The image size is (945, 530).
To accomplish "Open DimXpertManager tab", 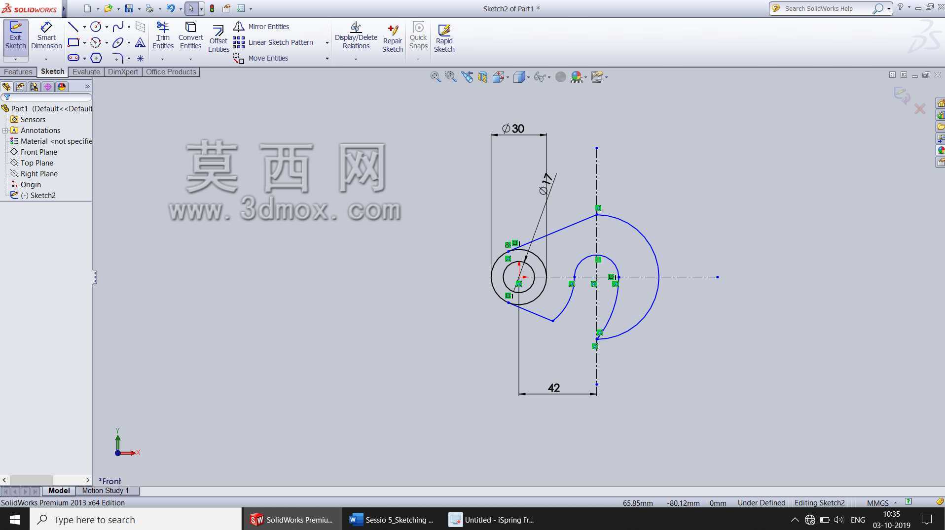I will 48,87.
